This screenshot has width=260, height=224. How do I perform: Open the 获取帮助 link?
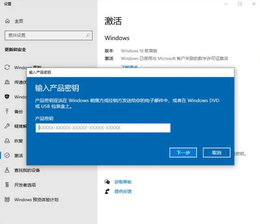tap(123, 182)
